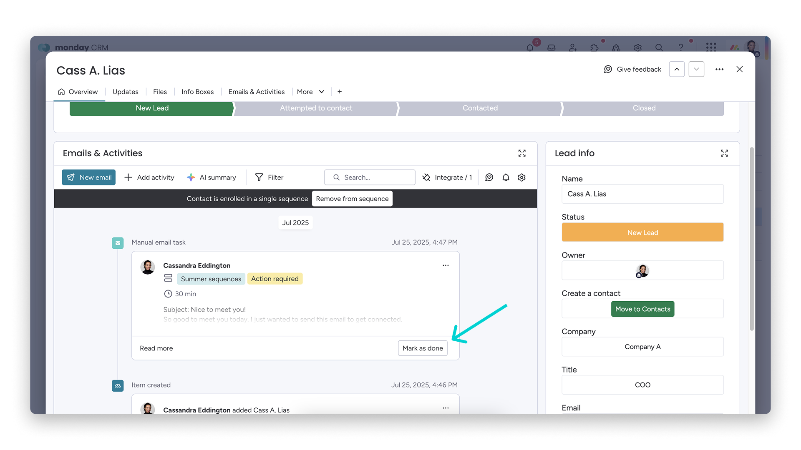The height and width of the screenshot is (450, 801).
Task: Open the nine-dot products switcher
Action: click(x=711, y=47)
